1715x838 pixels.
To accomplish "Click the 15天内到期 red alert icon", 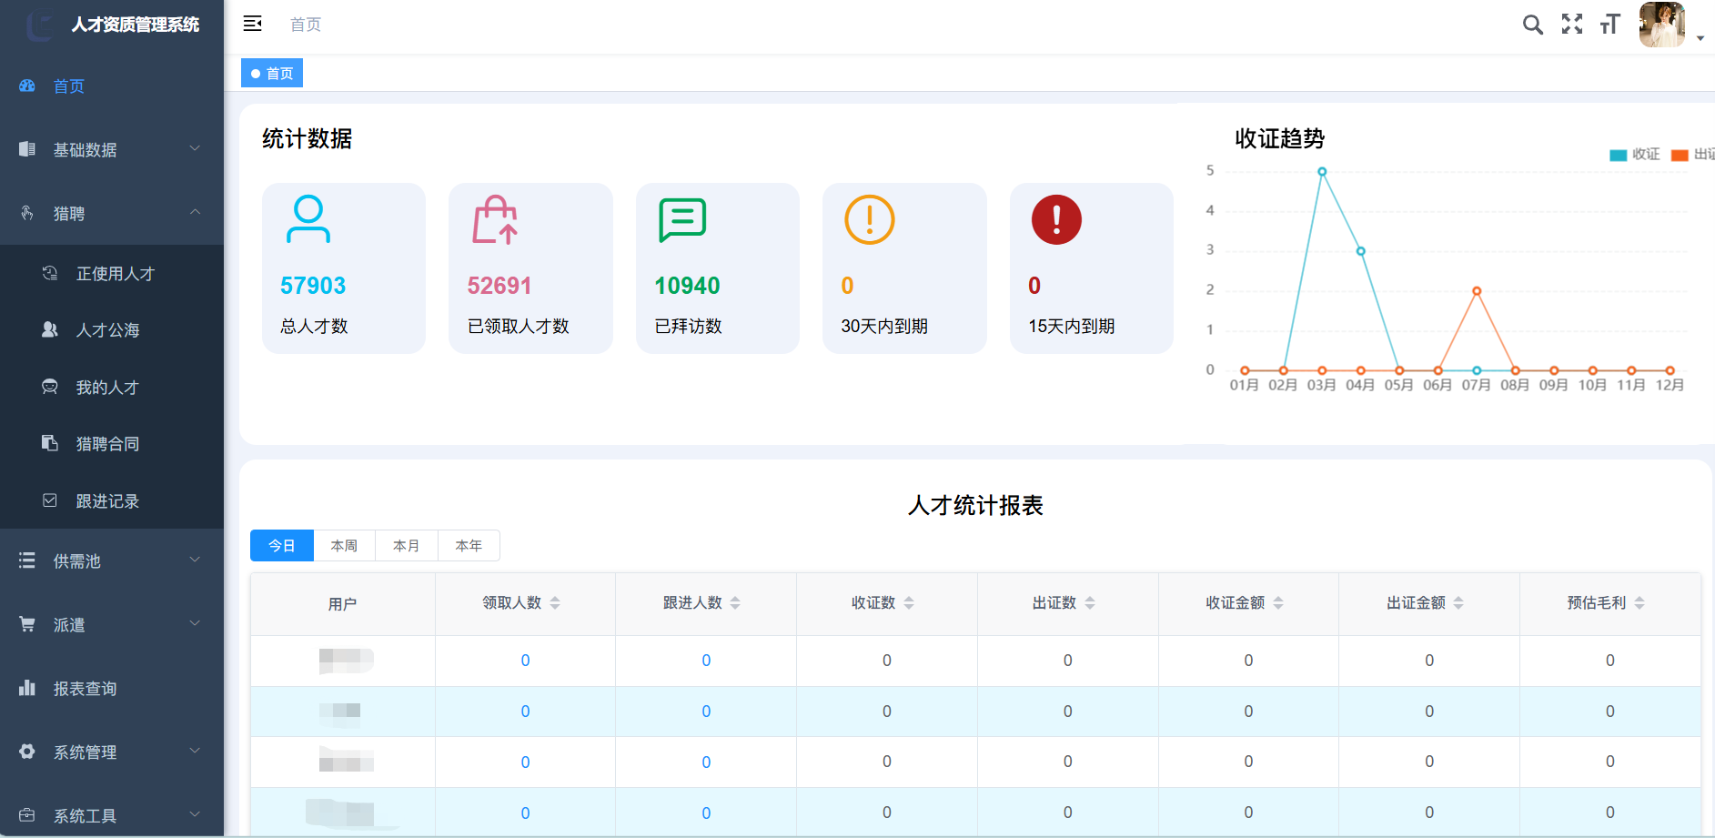I will 1056,219.
